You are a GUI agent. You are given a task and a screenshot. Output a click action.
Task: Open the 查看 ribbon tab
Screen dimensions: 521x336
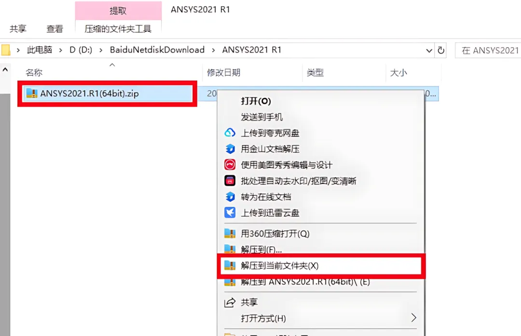(55, 29)
